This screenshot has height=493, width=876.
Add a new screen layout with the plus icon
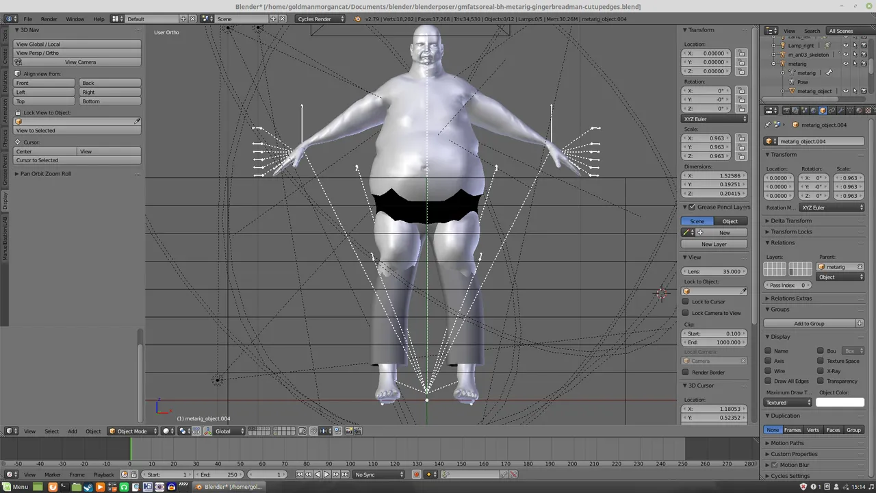184,18
